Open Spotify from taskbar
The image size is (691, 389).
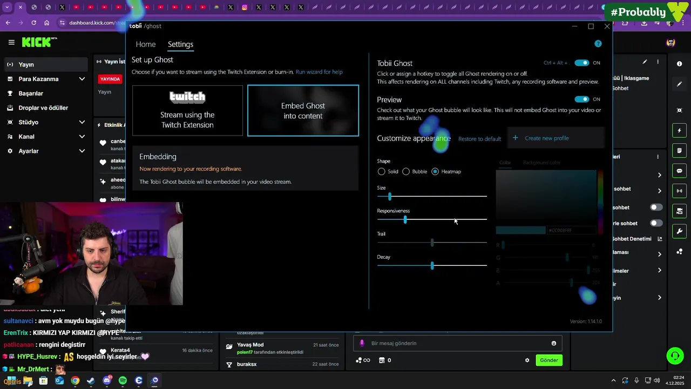pyautogui.click(x=123, y=381)
